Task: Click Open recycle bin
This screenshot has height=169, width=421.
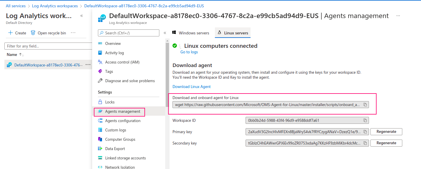Action: pos(49,33)
